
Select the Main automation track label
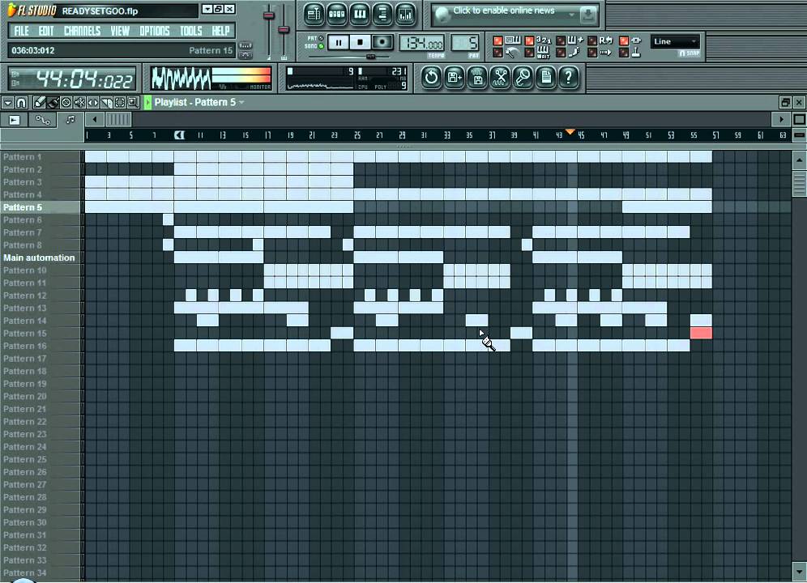point(39,257)
